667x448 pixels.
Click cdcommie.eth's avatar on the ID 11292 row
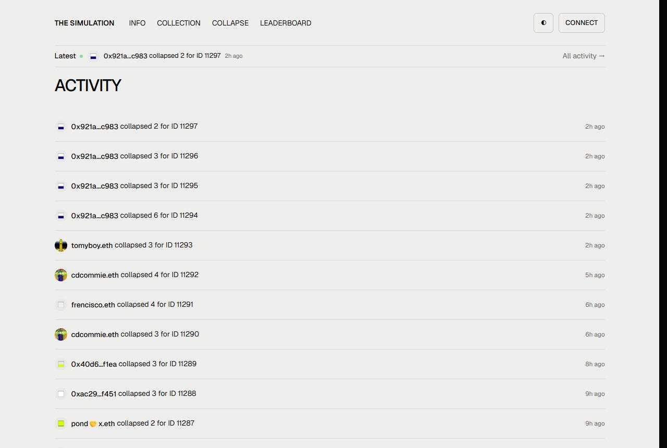click(61, 275)
